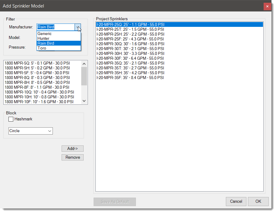Pick Rain Bird in dropdown list
Screen dimensions: 276x213
coord(59,43)
